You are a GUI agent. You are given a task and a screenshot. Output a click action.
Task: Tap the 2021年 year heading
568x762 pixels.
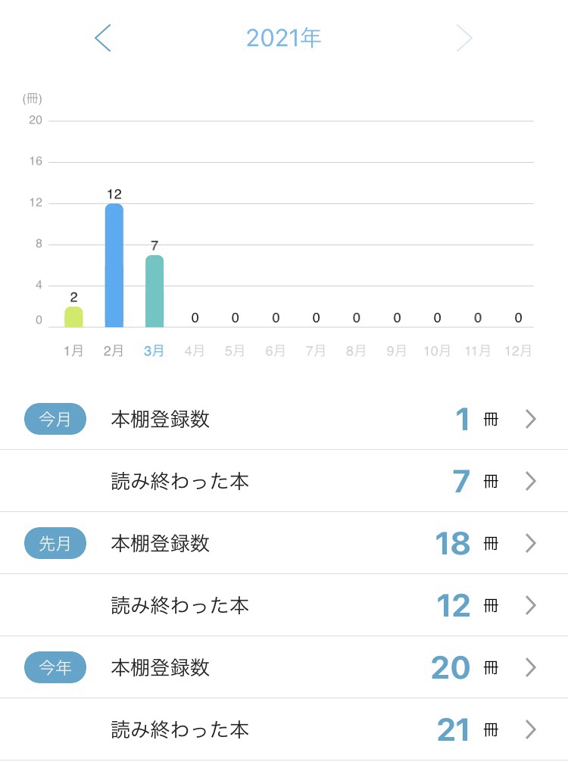pos(284,38)
